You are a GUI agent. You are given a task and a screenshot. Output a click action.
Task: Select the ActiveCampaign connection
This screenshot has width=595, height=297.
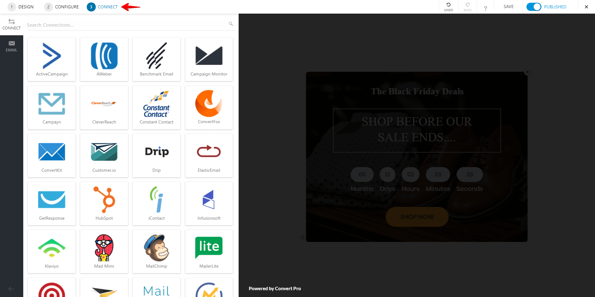(x=51, y=59)
